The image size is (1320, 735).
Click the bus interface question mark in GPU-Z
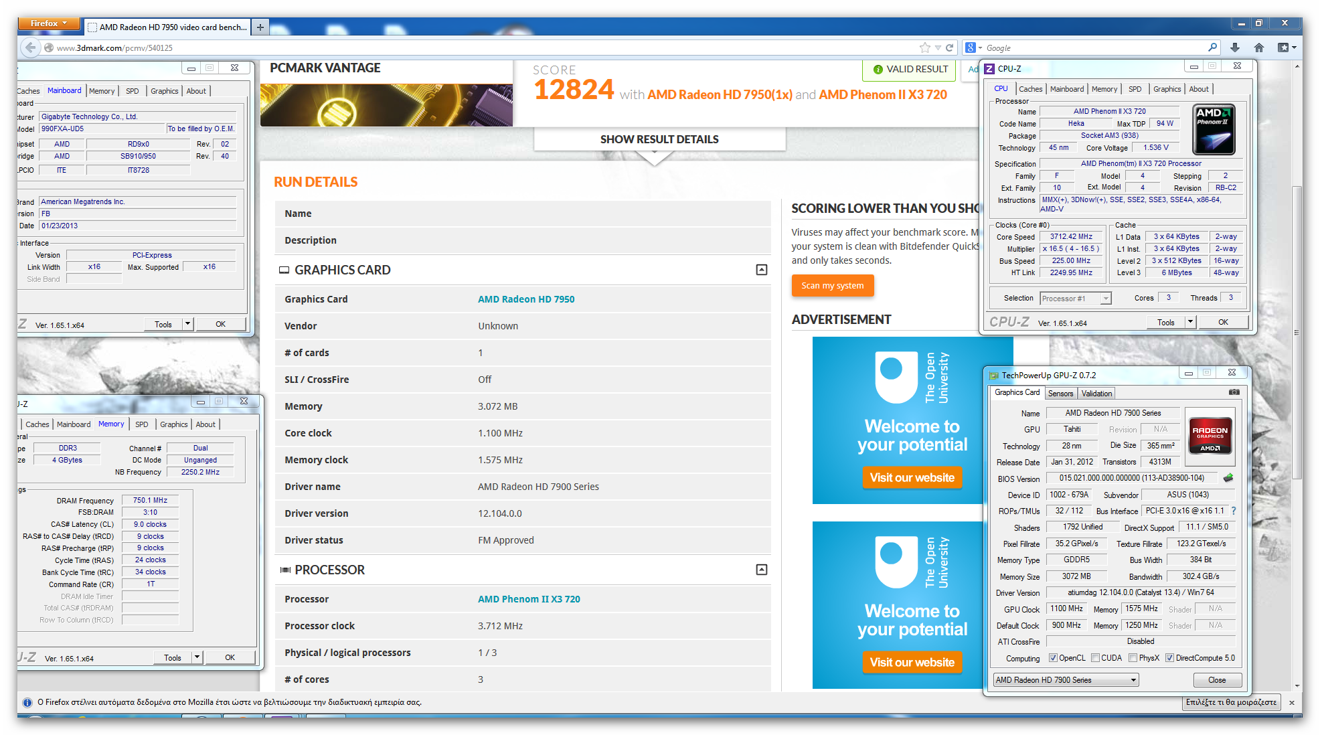coord(1234,511)
